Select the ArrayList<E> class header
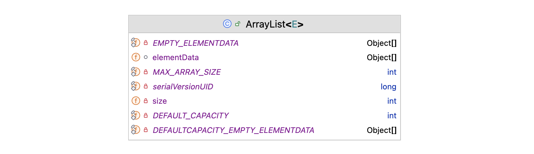The image size is (534, 154). click(274, 24)
